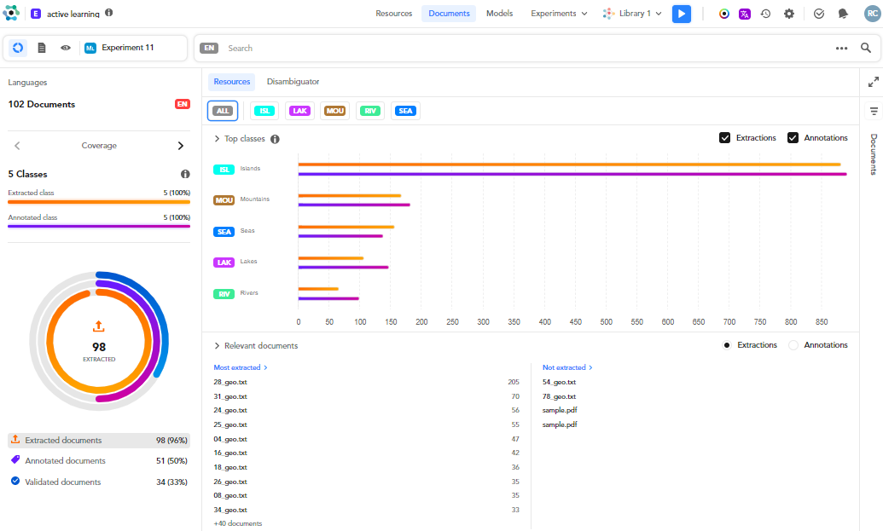Click the notifications bell icon
Image resolution: width=883 pixels, height=531 pixels.
point(843,14)
